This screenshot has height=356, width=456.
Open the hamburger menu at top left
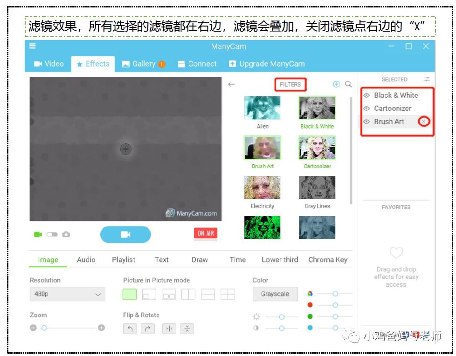click(x=32, y=47)
